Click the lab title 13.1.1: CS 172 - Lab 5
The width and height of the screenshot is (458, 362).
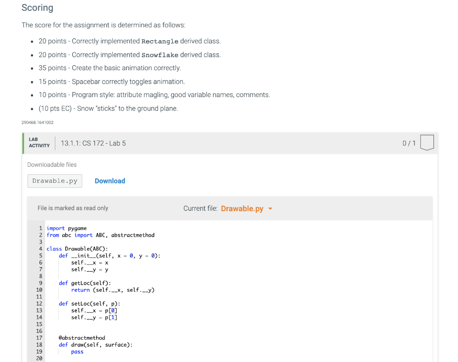(93, 143)
